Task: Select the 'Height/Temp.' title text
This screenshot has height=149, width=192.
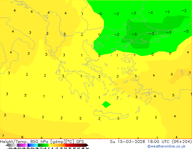Action: (x=14, y=142)
